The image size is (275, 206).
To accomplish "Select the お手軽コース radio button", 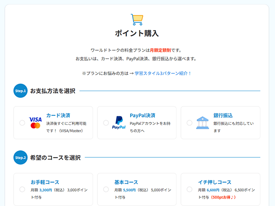I will tap(22, 189).
